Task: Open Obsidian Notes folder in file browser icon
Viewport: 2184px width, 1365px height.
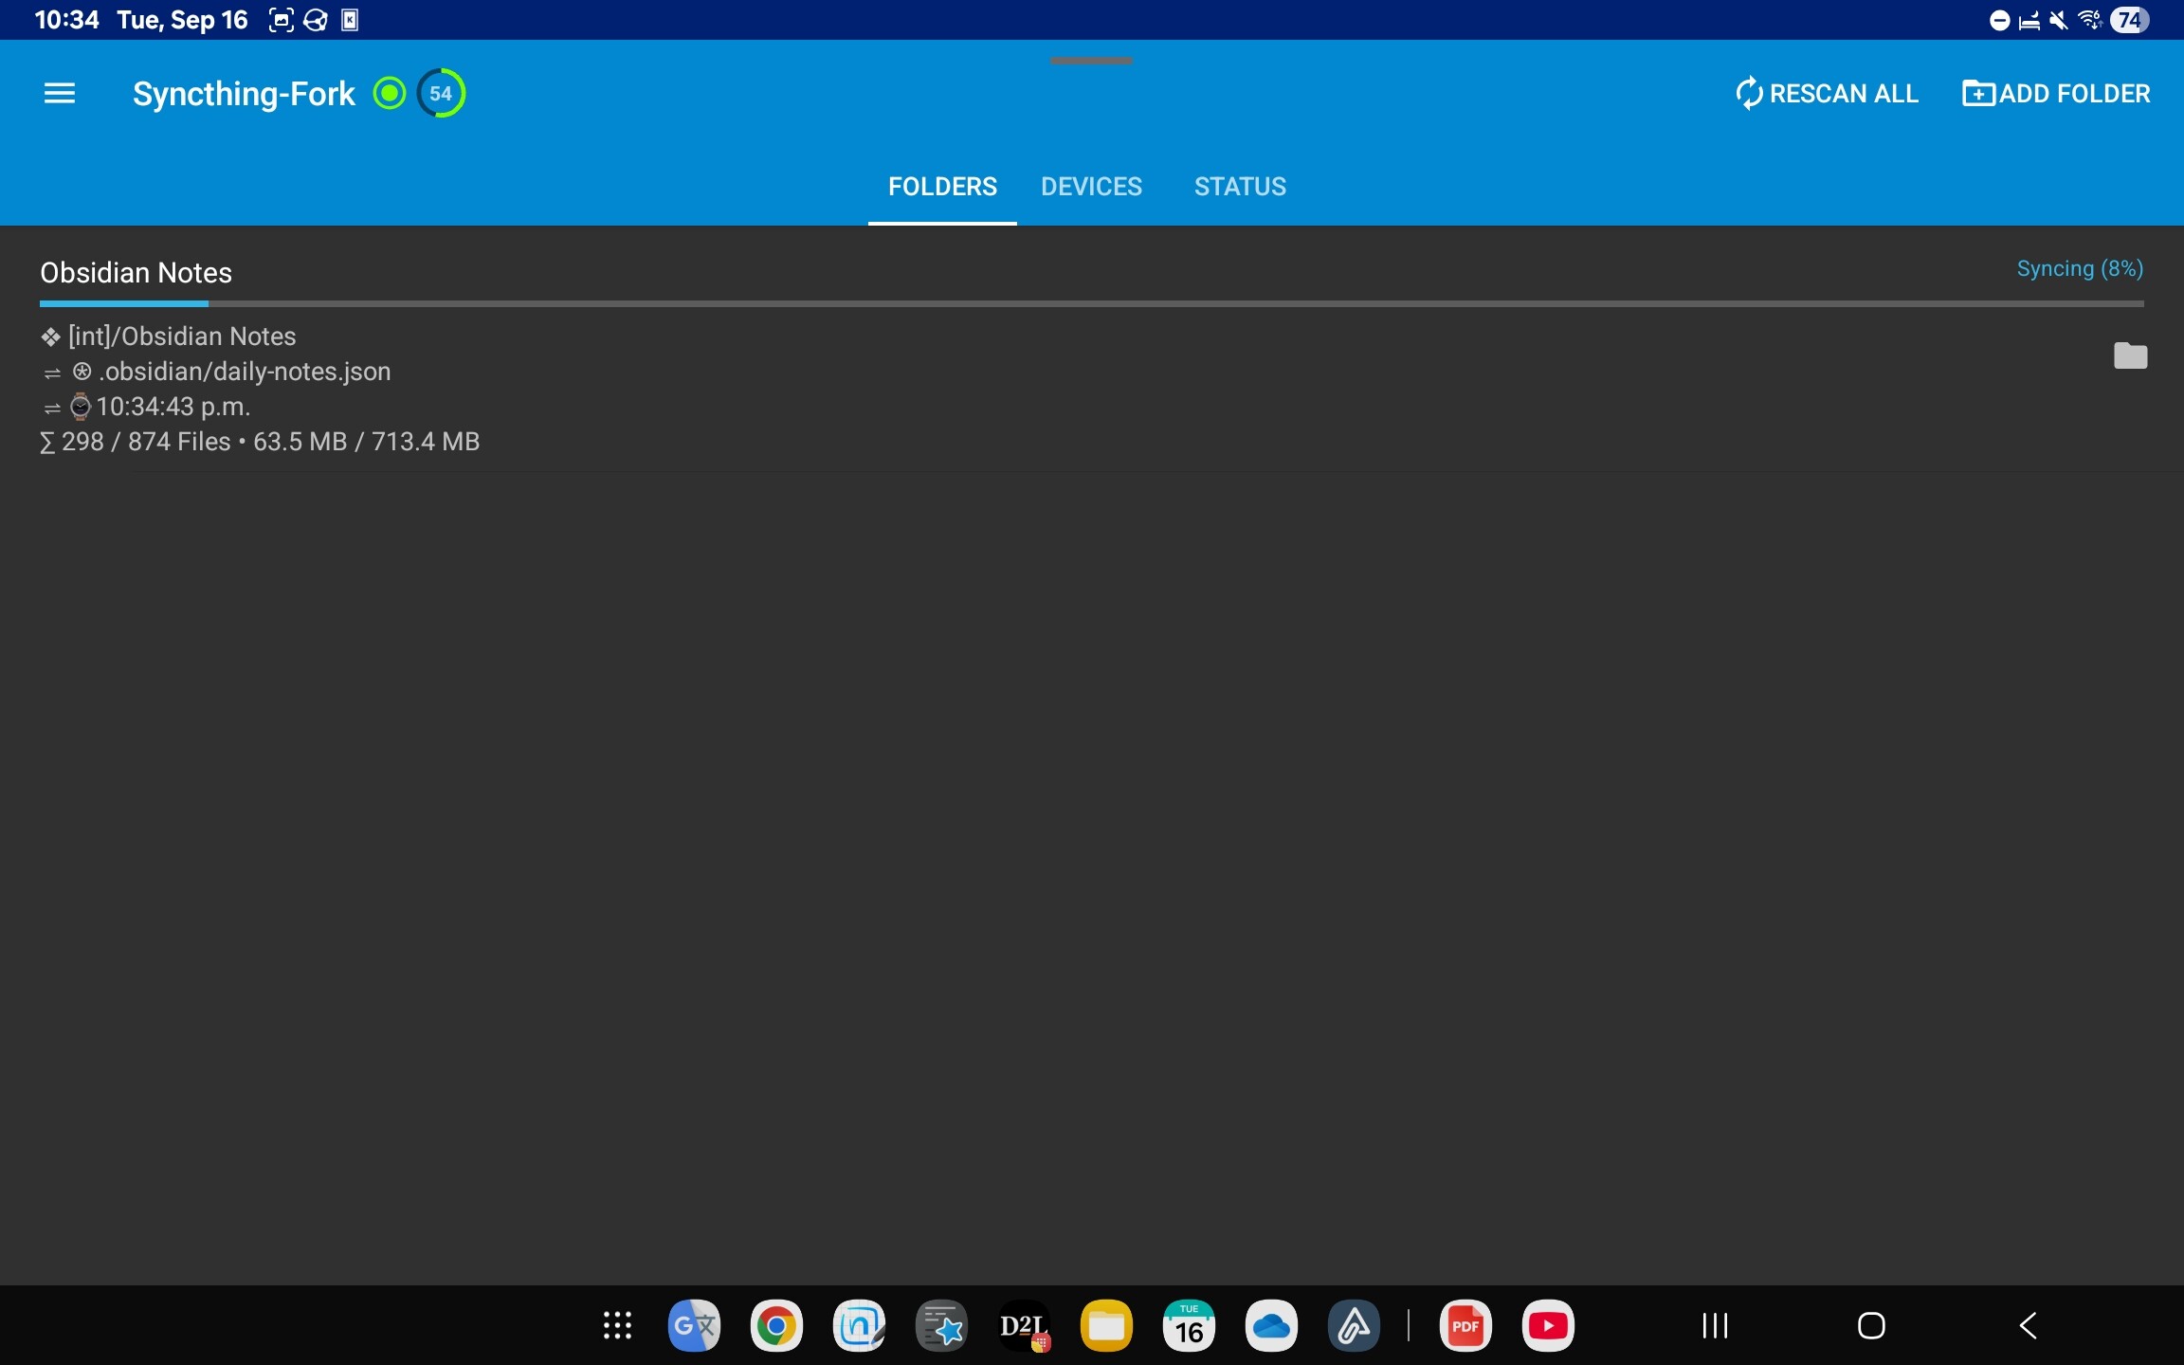Action: click(2130, 355)
